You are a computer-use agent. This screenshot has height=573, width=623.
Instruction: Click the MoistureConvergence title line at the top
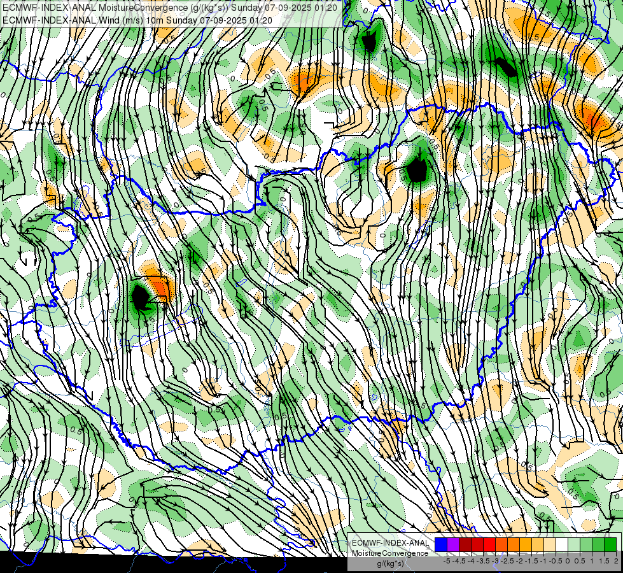[170, 7]
